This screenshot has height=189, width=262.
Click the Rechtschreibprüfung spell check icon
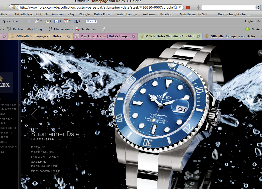[9, 29]
